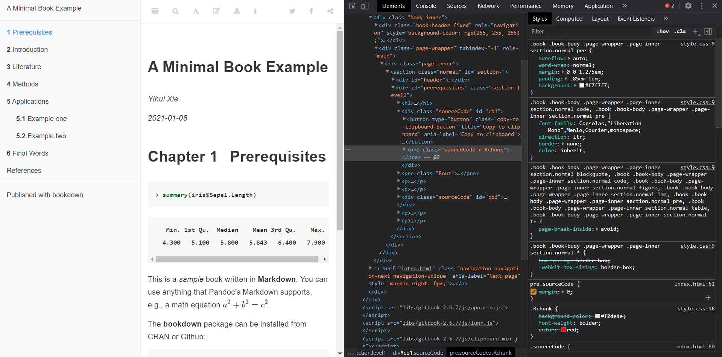Open DevTools settings gear

(x=688, y=6)
